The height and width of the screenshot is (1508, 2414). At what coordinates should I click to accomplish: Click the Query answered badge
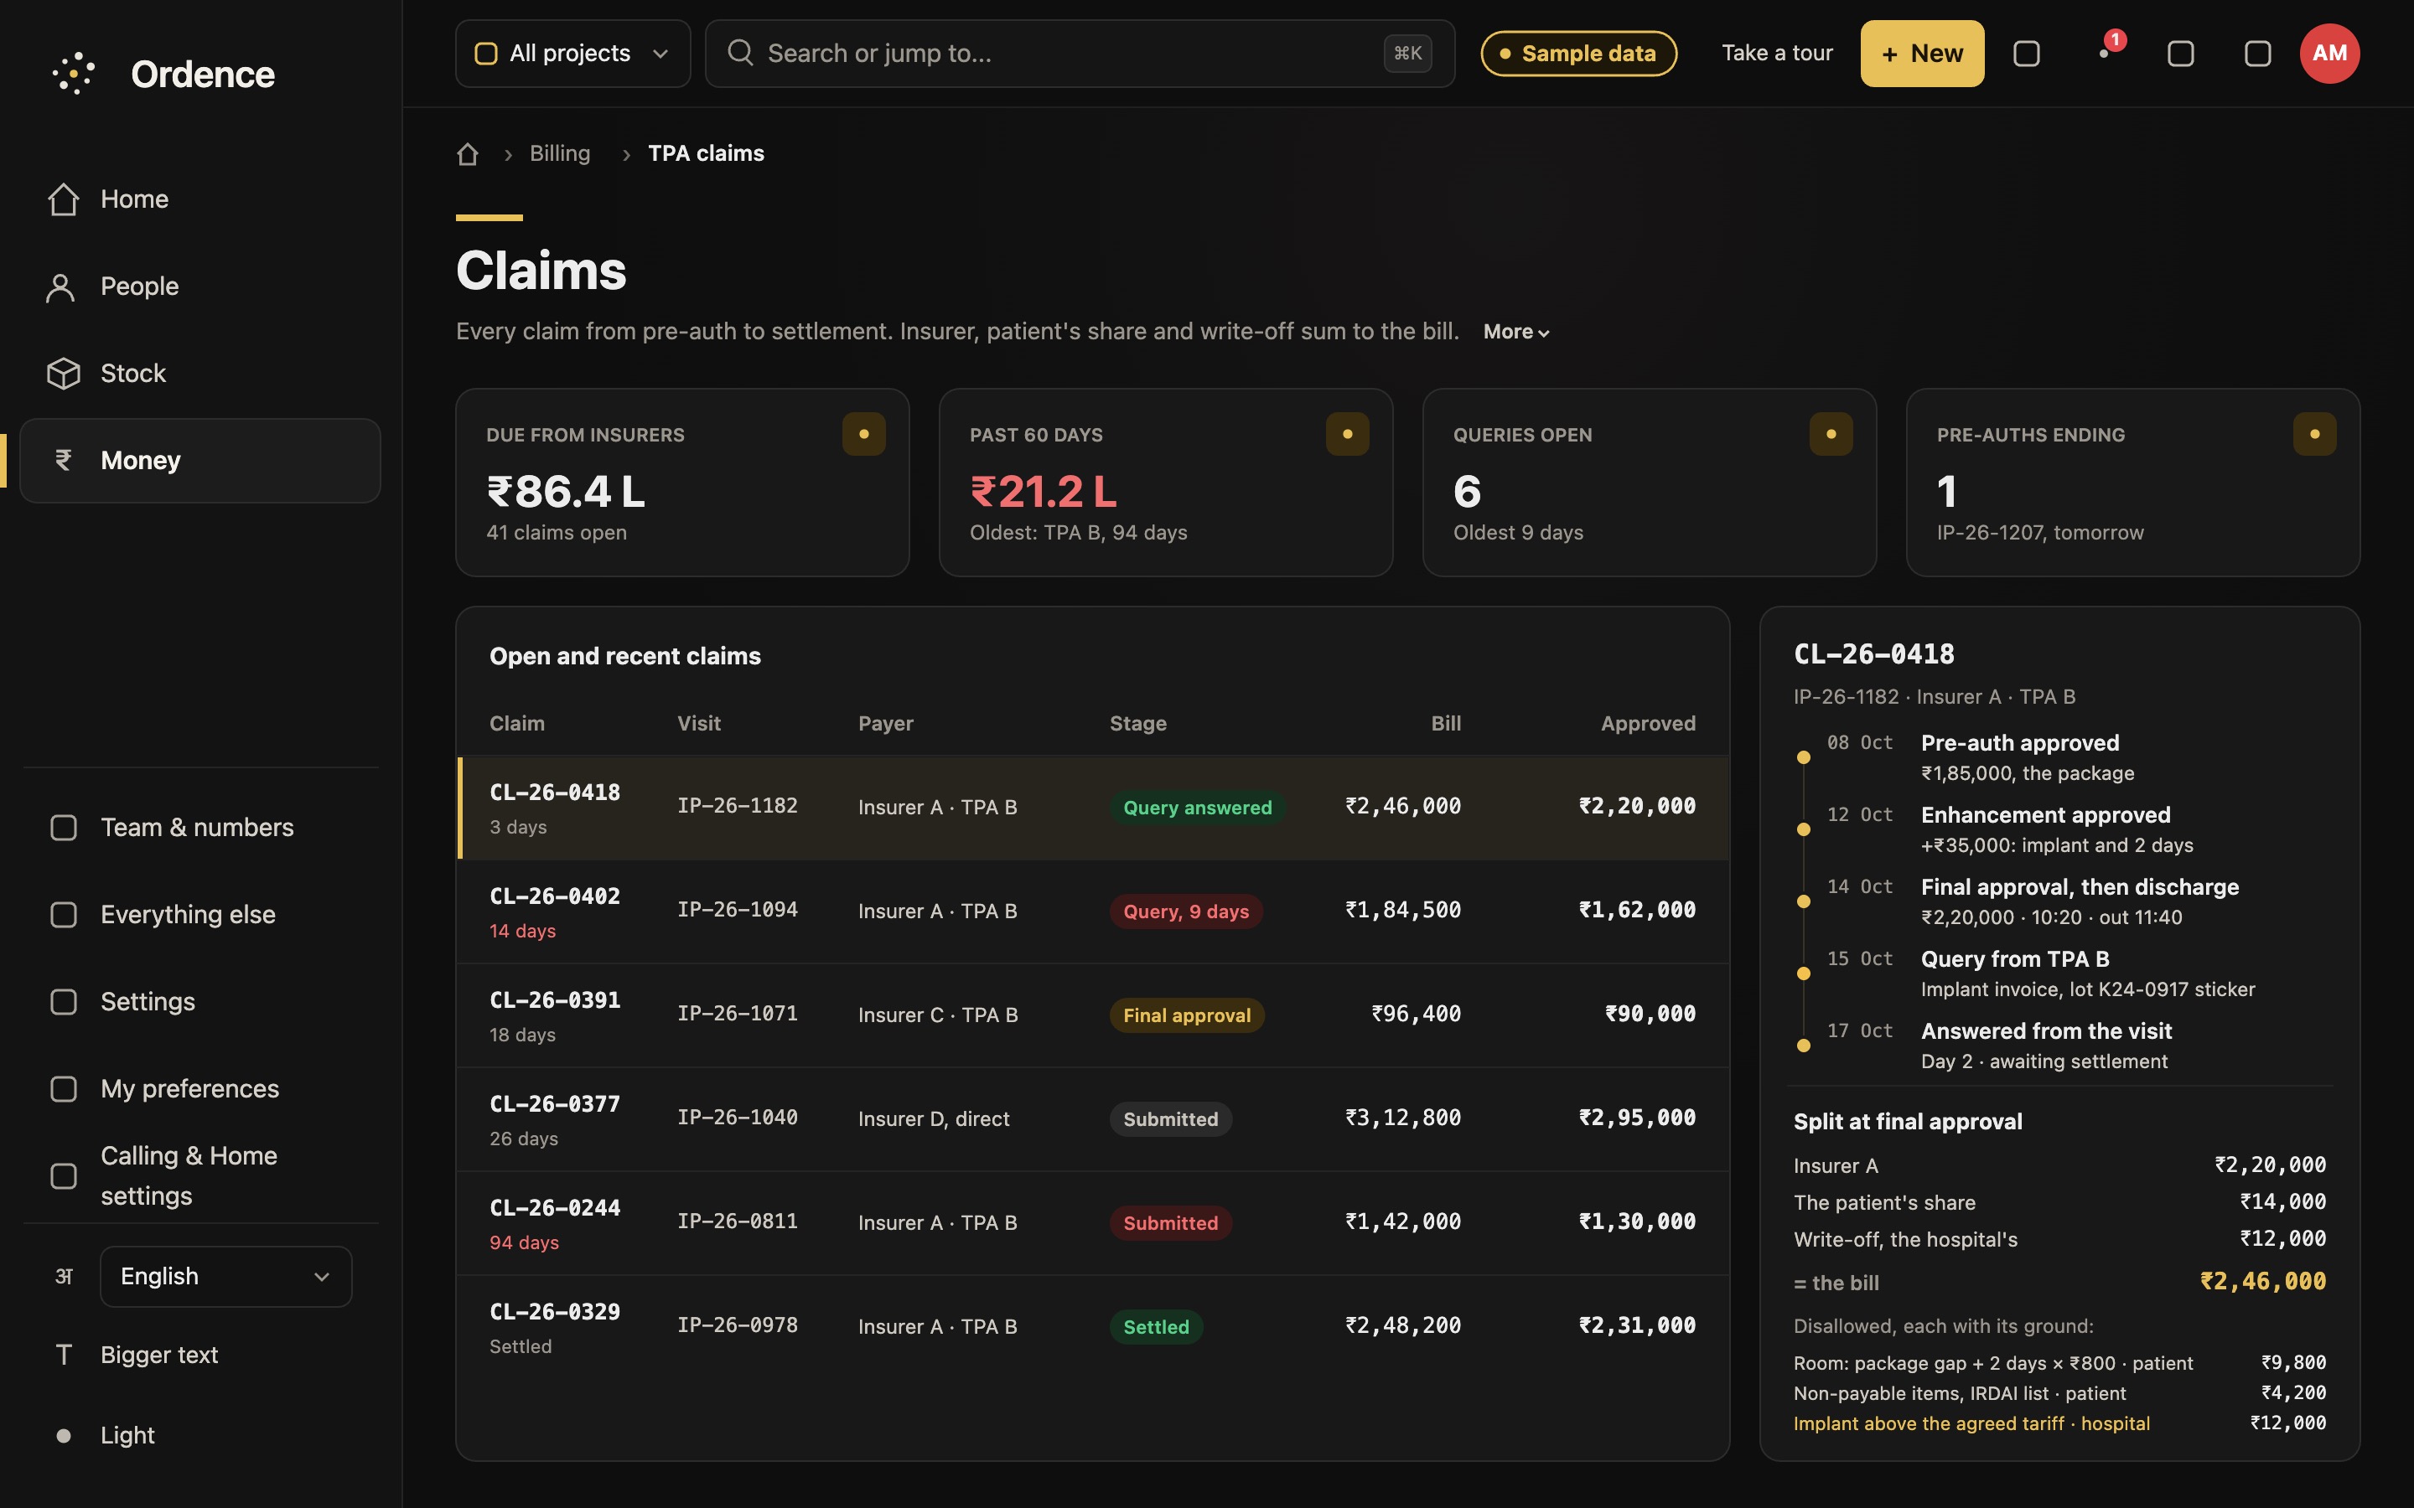pos(1197,808)
